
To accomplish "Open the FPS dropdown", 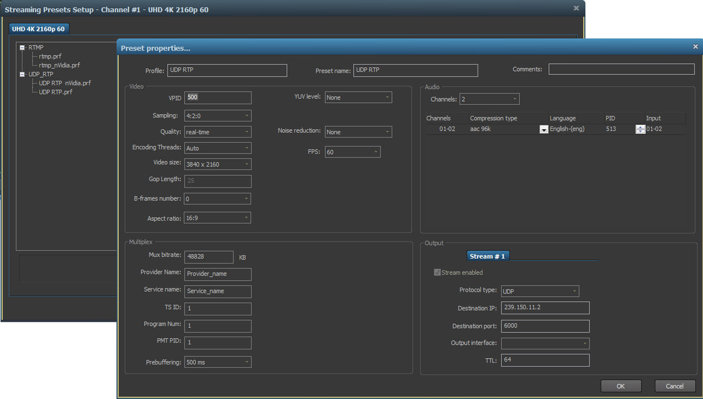I will [x=353, y=152].
